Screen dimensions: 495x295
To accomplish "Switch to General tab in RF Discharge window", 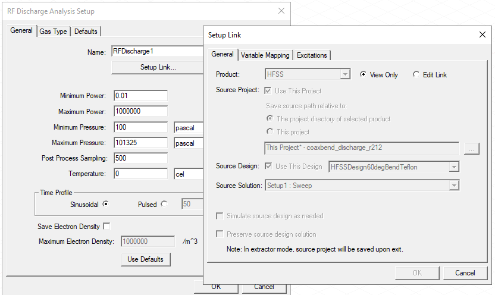I will (21, 30).
